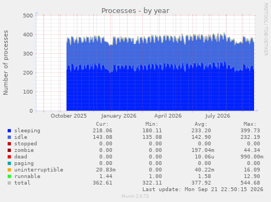Click the 'paging' legend label
Viewport: 271px width, 202px height.
[24, 163]
